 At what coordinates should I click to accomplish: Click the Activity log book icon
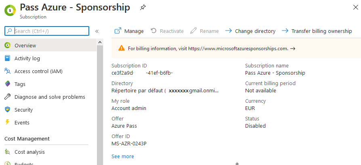tap(7, 58)
